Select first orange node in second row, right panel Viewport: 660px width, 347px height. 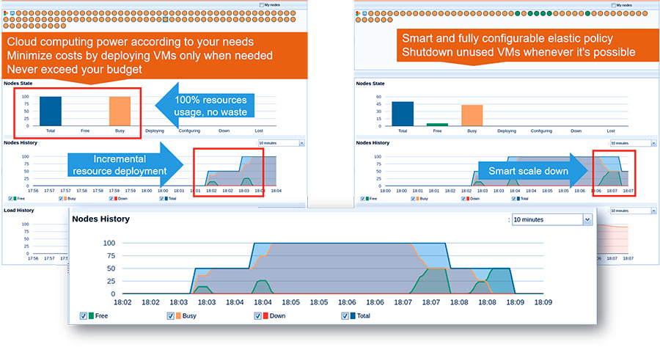(358, 20)
